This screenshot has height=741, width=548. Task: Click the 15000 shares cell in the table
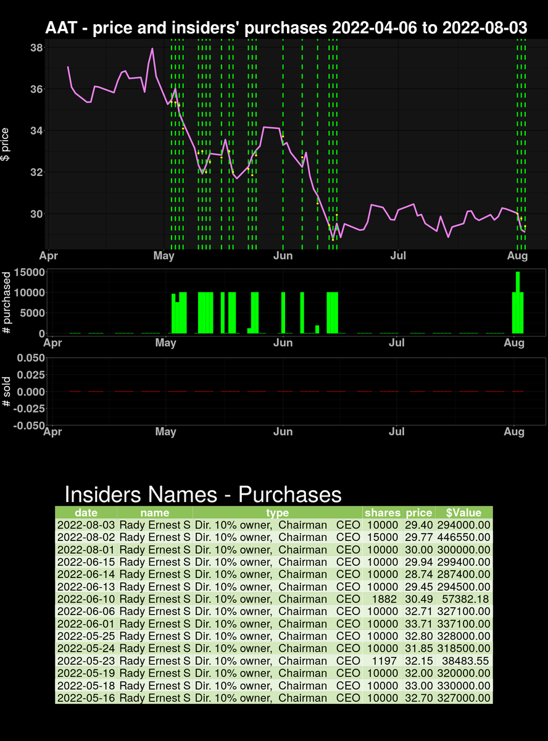point(383,537)
